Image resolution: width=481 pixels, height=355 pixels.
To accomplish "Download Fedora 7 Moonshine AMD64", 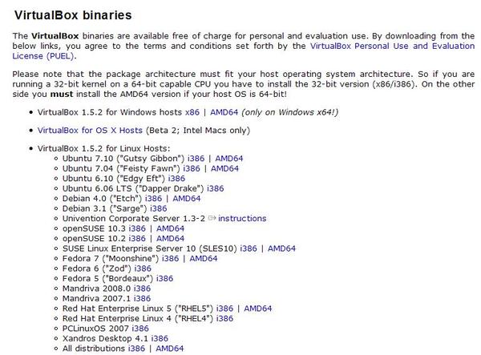I will [x=204, y=259].
